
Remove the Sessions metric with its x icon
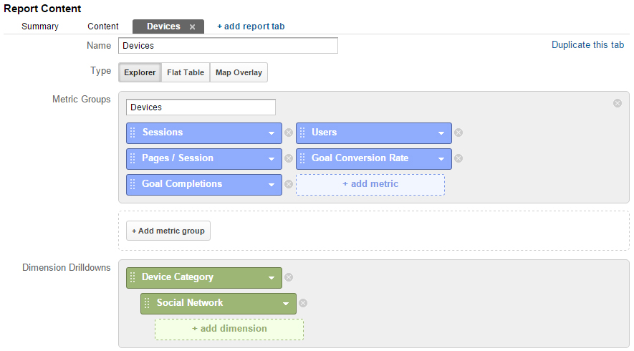[x=288, y=133]
